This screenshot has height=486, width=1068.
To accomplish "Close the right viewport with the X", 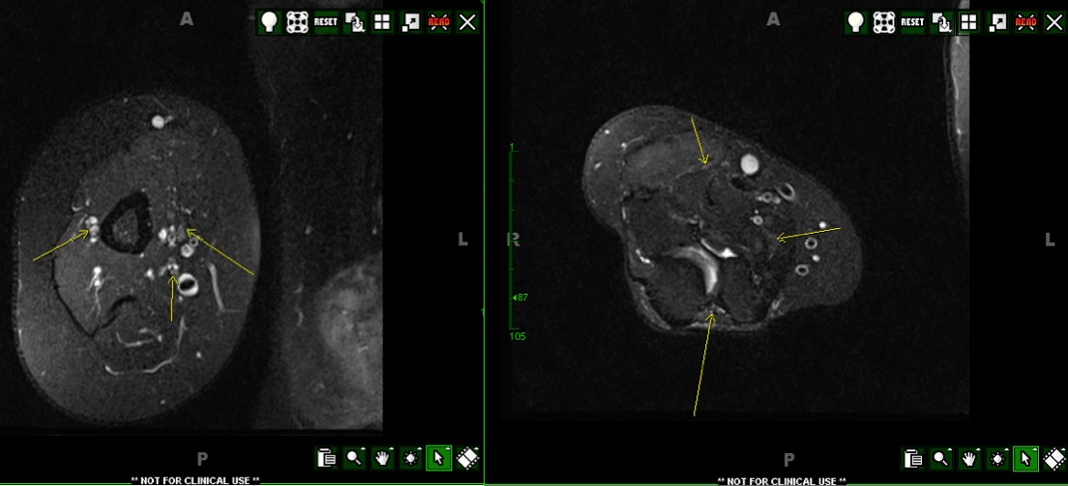I will [x=1054, y=22].
